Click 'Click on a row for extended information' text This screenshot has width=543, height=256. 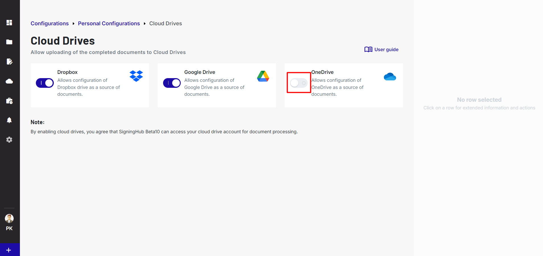479,108
